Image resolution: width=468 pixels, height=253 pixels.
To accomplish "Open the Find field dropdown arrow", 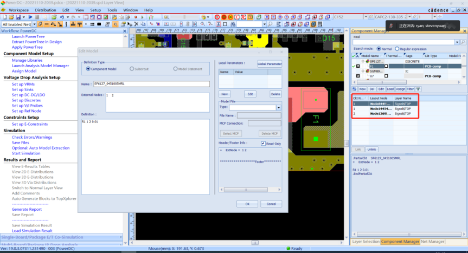I will coord(457,42).
